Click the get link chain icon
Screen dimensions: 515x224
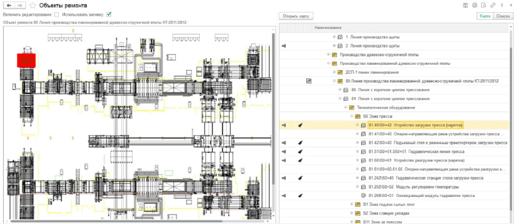493,5
